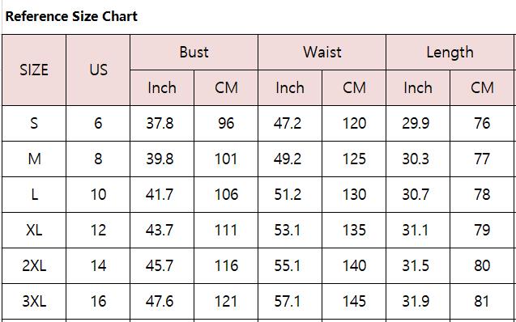Click the length value 30.7 cell

tap(418, 194)
